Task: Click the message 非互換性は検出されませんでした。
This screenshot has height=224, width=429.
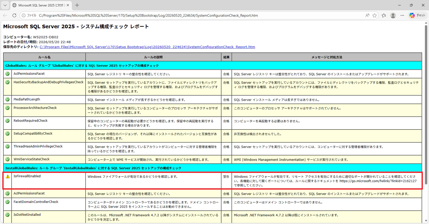Action: click(x=258, y=134)
